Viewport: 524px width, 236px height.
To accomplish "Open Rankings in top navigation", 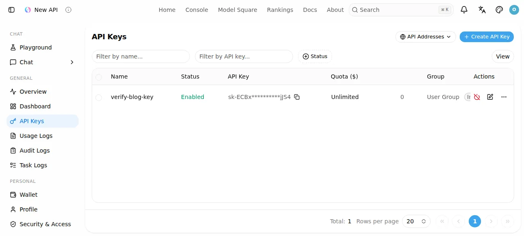I will click(280, 10).
